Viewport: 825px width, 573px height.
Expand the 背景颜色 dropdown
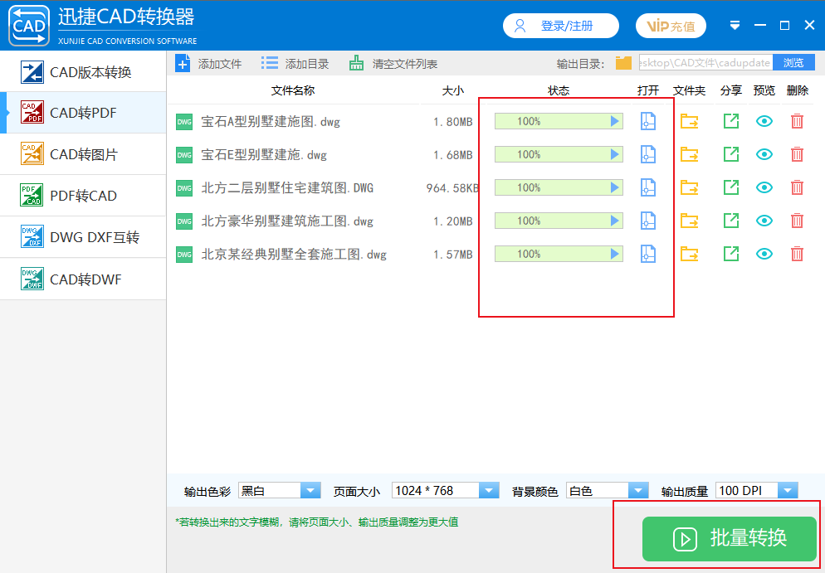tap(638, 490)
